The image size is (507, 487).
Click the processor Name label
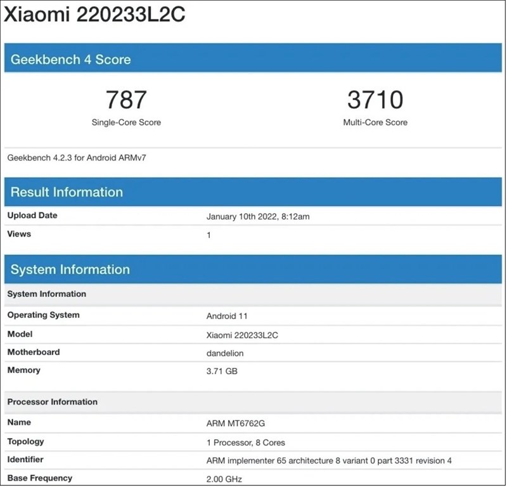click(19, 422)
